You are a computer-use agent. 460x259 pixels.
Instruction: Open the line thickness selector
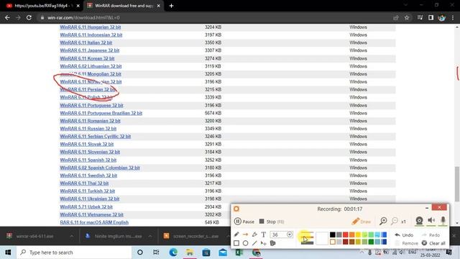point(306,238)
